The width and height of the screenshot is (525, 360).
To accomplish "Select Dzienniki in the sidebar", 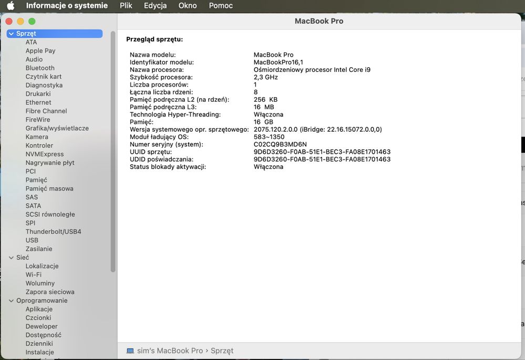I will [39, 344].
